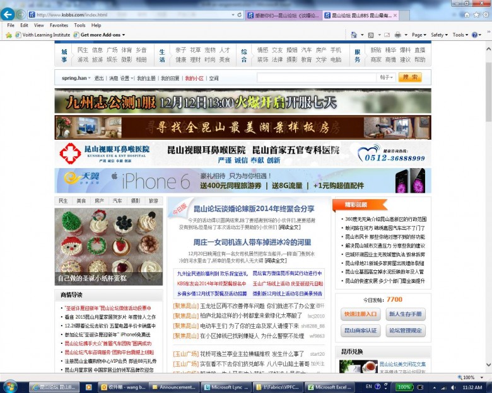Open the Tools gear icon at top right
Viewport: 492px width, 393px height.
(x=486, y=14)
